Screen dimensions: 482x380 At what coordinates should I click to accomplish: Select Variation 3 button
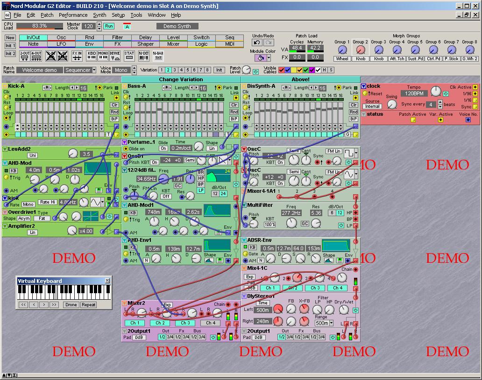(x=175, y=70)
